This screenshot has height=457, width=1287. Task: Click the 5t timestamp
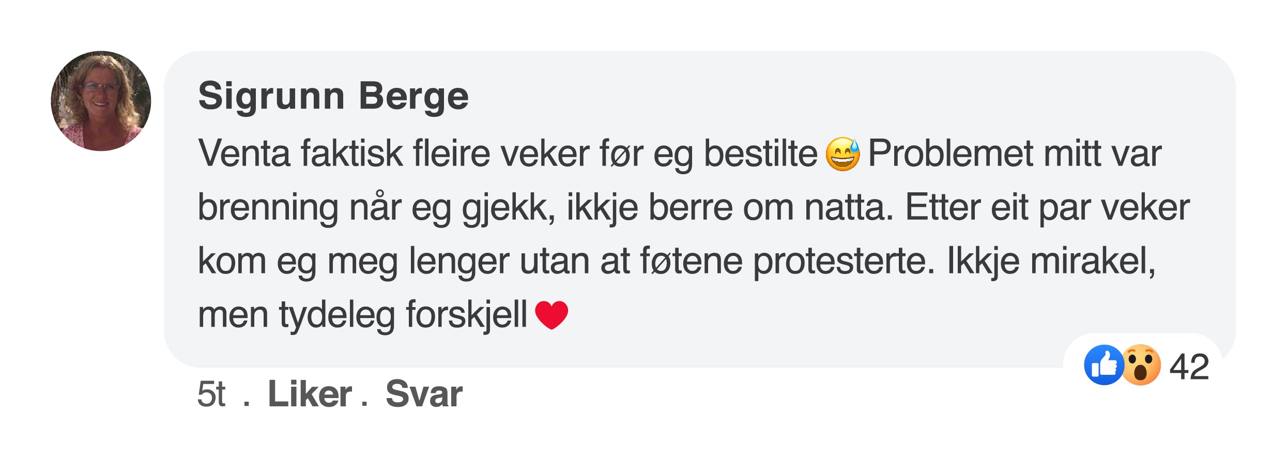(x=211, y=394)
